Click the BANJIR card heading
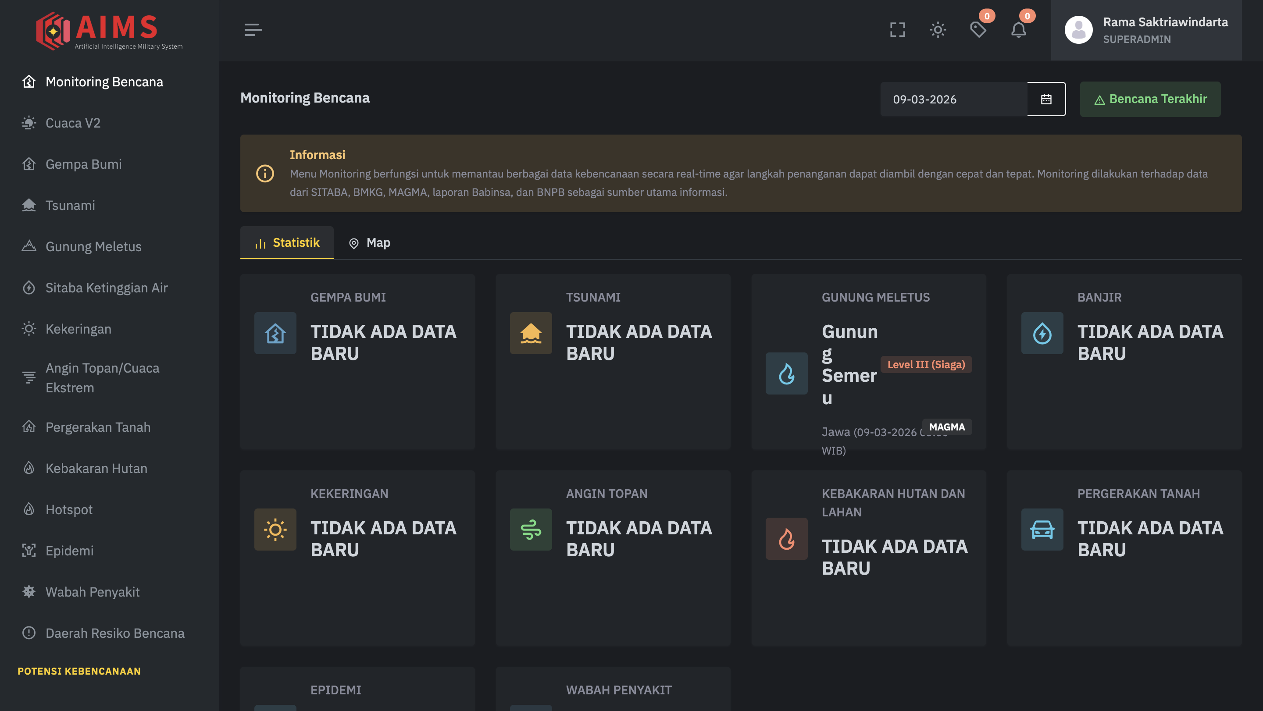1263x711 pixels. pos(1099,297)
